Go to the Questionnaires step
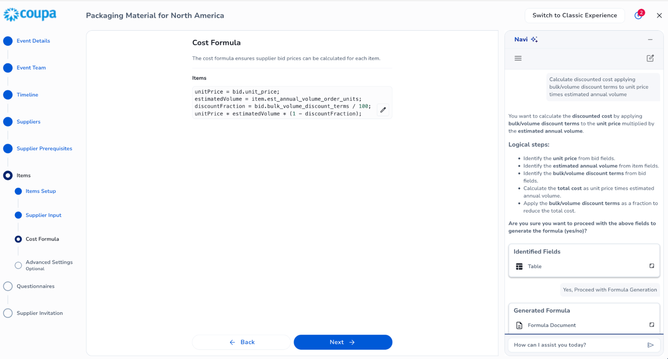668x359 pixels. click(x=35, y=286)
